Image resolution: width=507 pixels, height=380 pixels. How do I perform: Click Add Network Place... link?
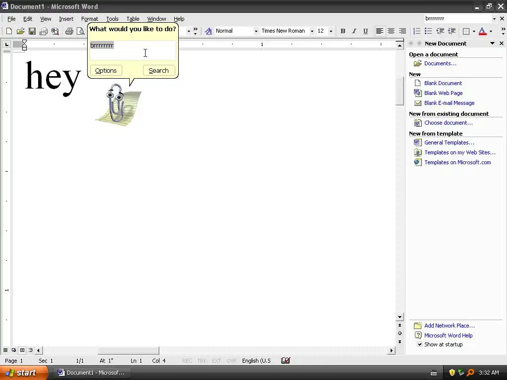tap(450, 326)
